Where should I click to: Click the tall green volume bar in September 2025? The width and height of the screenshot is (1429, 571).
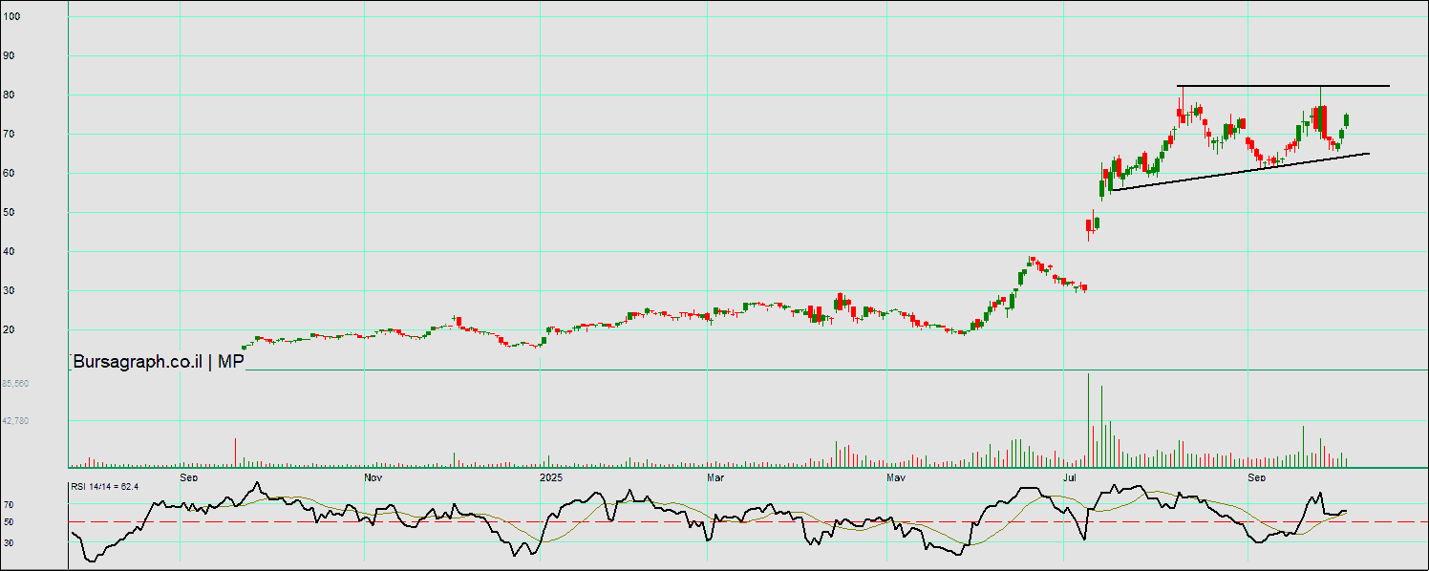(1302, 446)
